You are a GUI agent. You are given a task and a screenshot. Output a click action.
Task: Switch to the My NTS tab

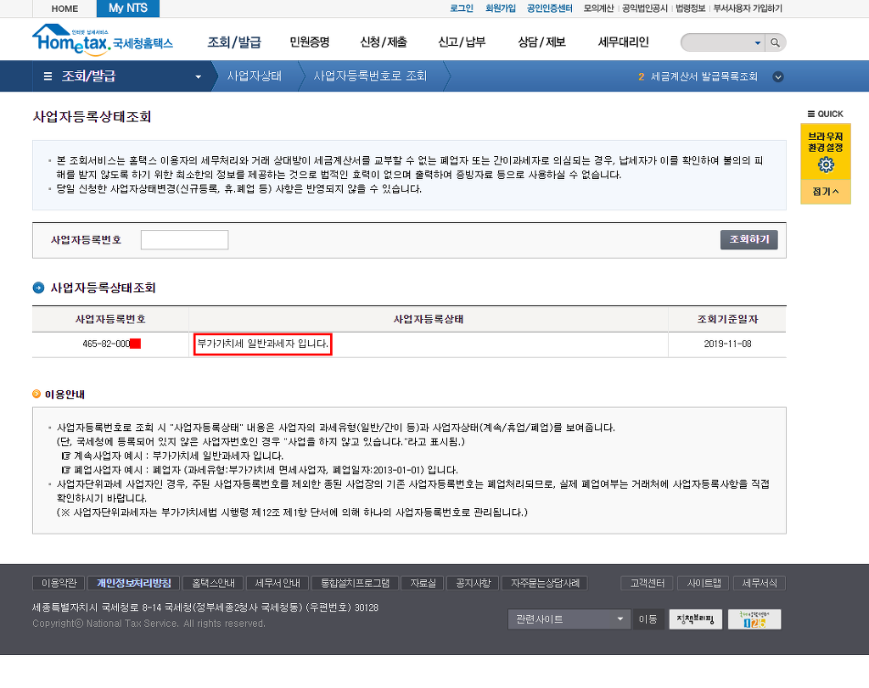click(x=128, y=8)
